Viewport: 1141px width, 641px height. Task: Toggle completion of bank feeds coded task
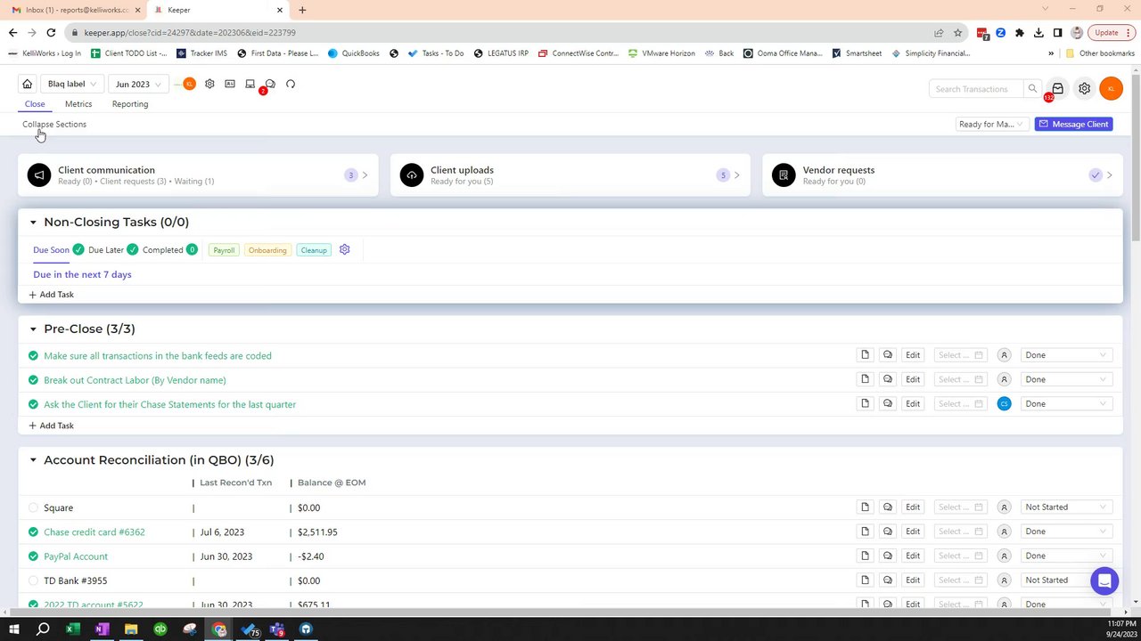[33, 356]
